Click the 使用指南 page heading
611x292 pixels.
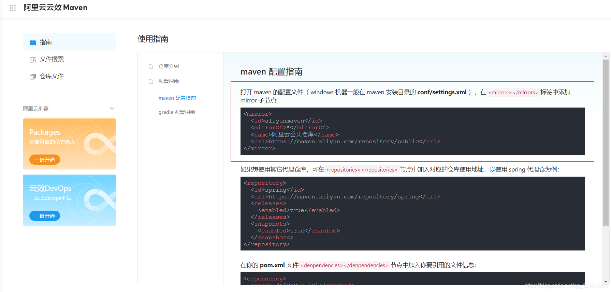click(153, 39)
